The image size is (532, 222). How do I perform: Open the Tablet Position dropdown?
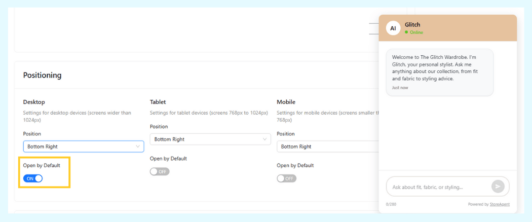point(210,139)
